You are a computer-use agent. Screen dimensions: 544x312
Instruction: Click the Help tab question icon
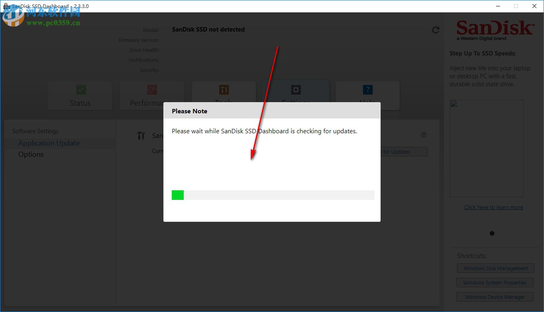click(367, 89)
